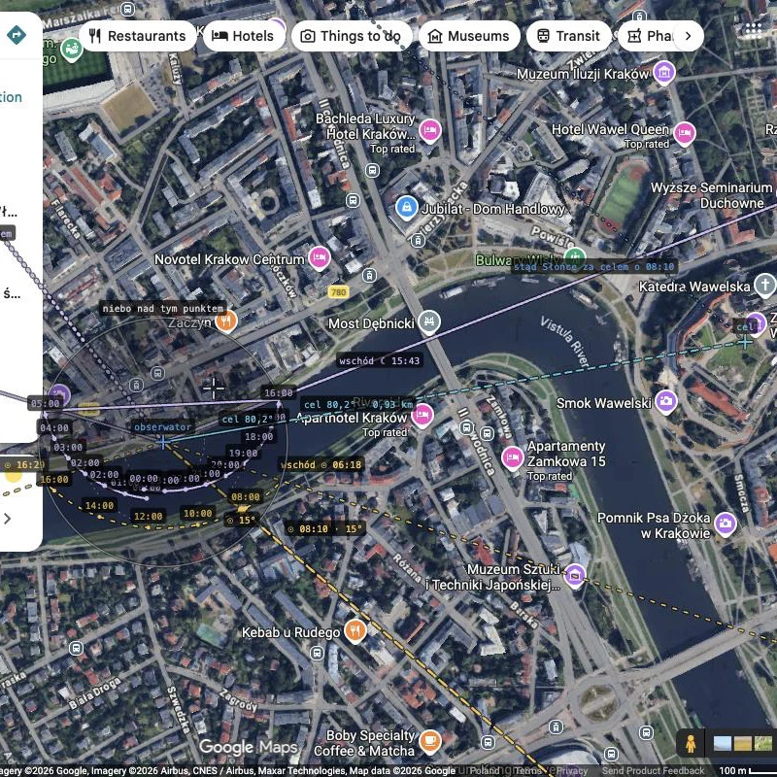The width and height of the screenshot is (777, 777).
Task: Click the 'niebo nad tym punktem' label
Action: click(162, 308)
